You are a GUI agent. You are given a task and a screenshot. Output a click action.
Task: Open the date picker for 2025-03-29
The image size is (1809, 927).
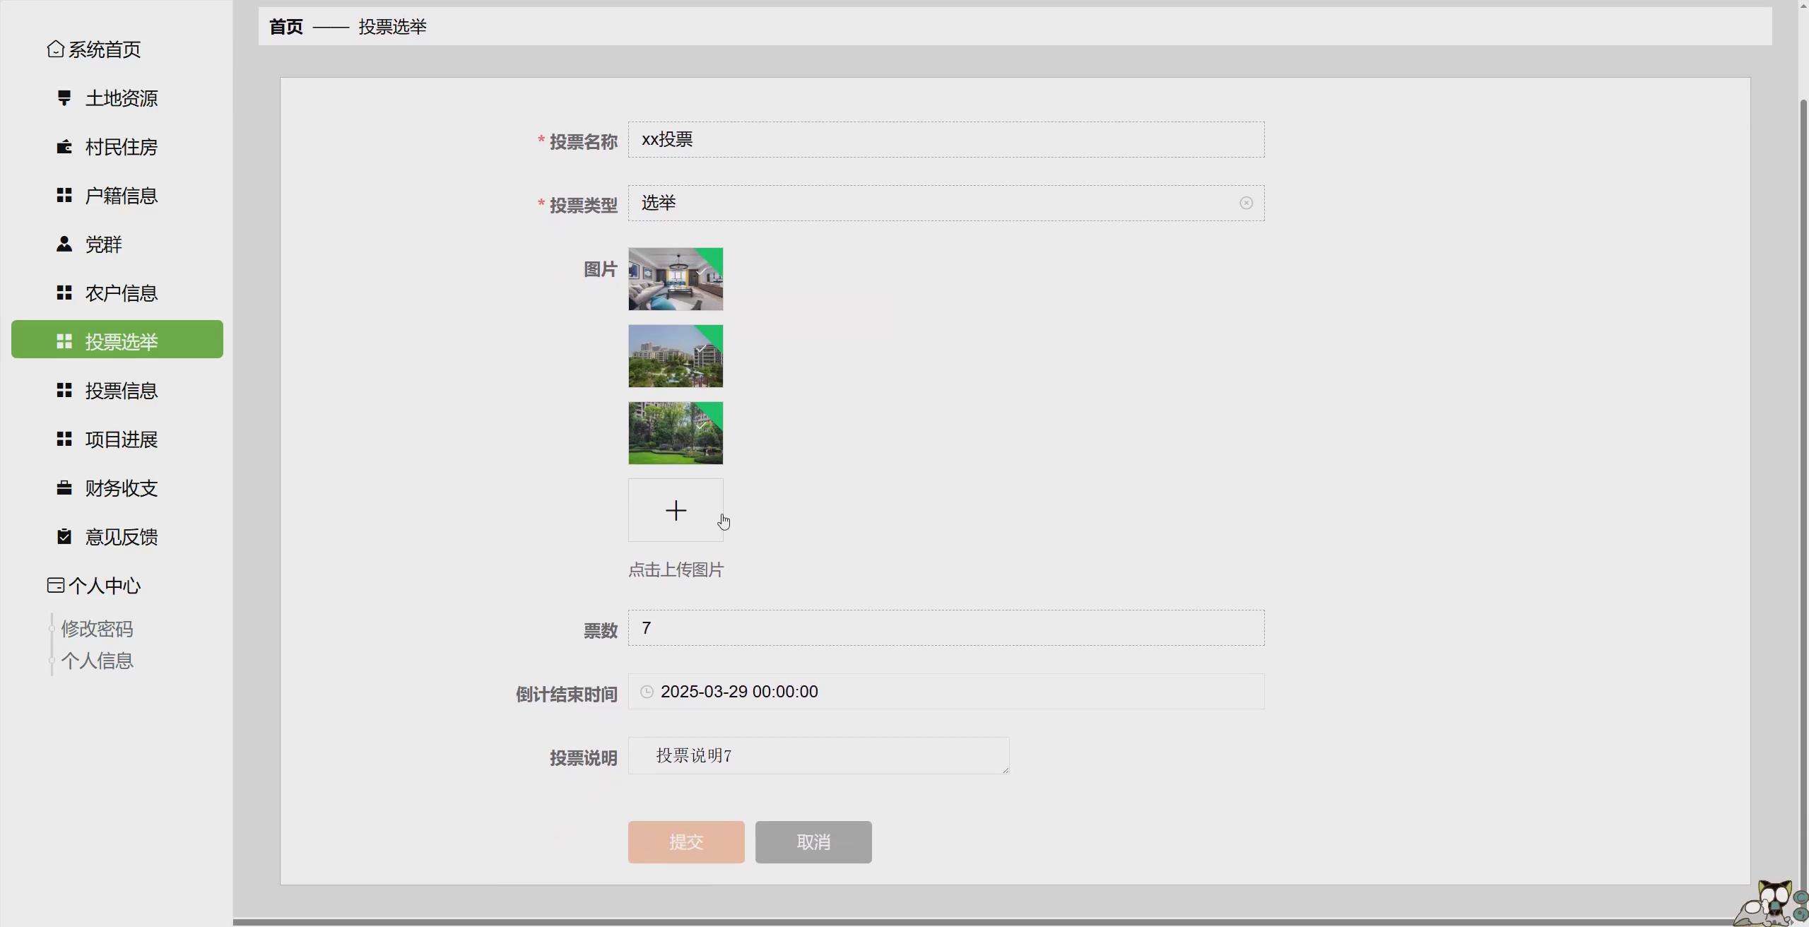[739, 691]
